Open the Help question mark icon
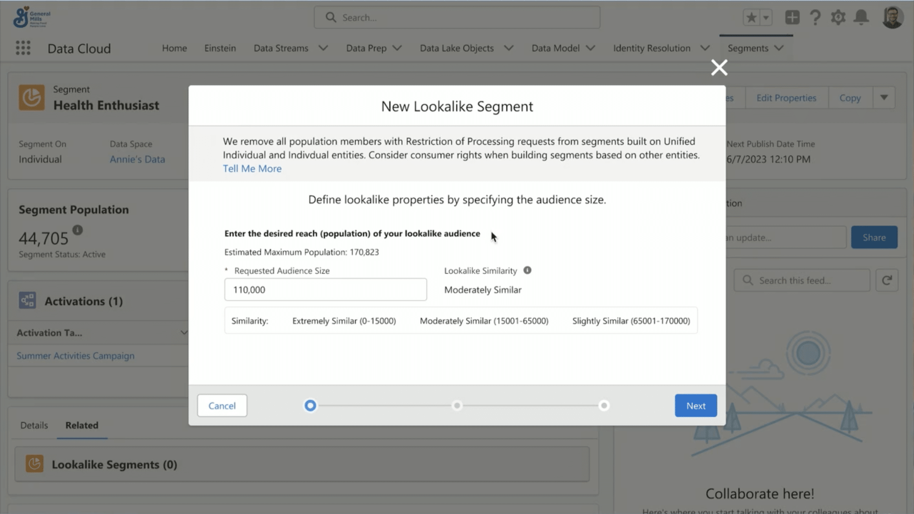The height and width of the screenshot is (514, 914). (x=815, y=18)
